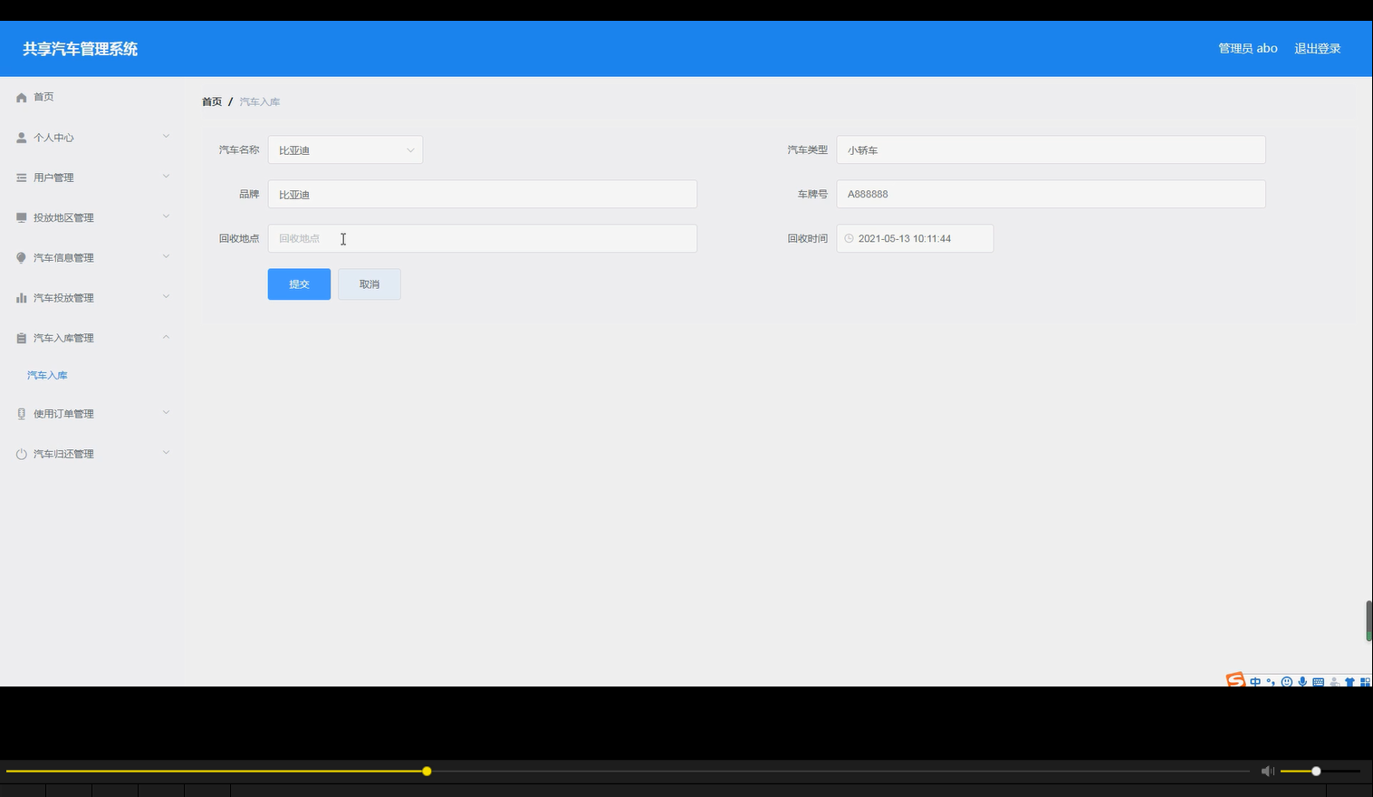Click the 回收时间 field label
The width and height of the screenshot is (1373, 797).
coord(808,238)
